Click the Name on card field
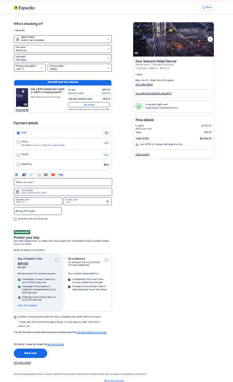Image resolution: width=233 pixels, height=382 pixels. [63, 182]
